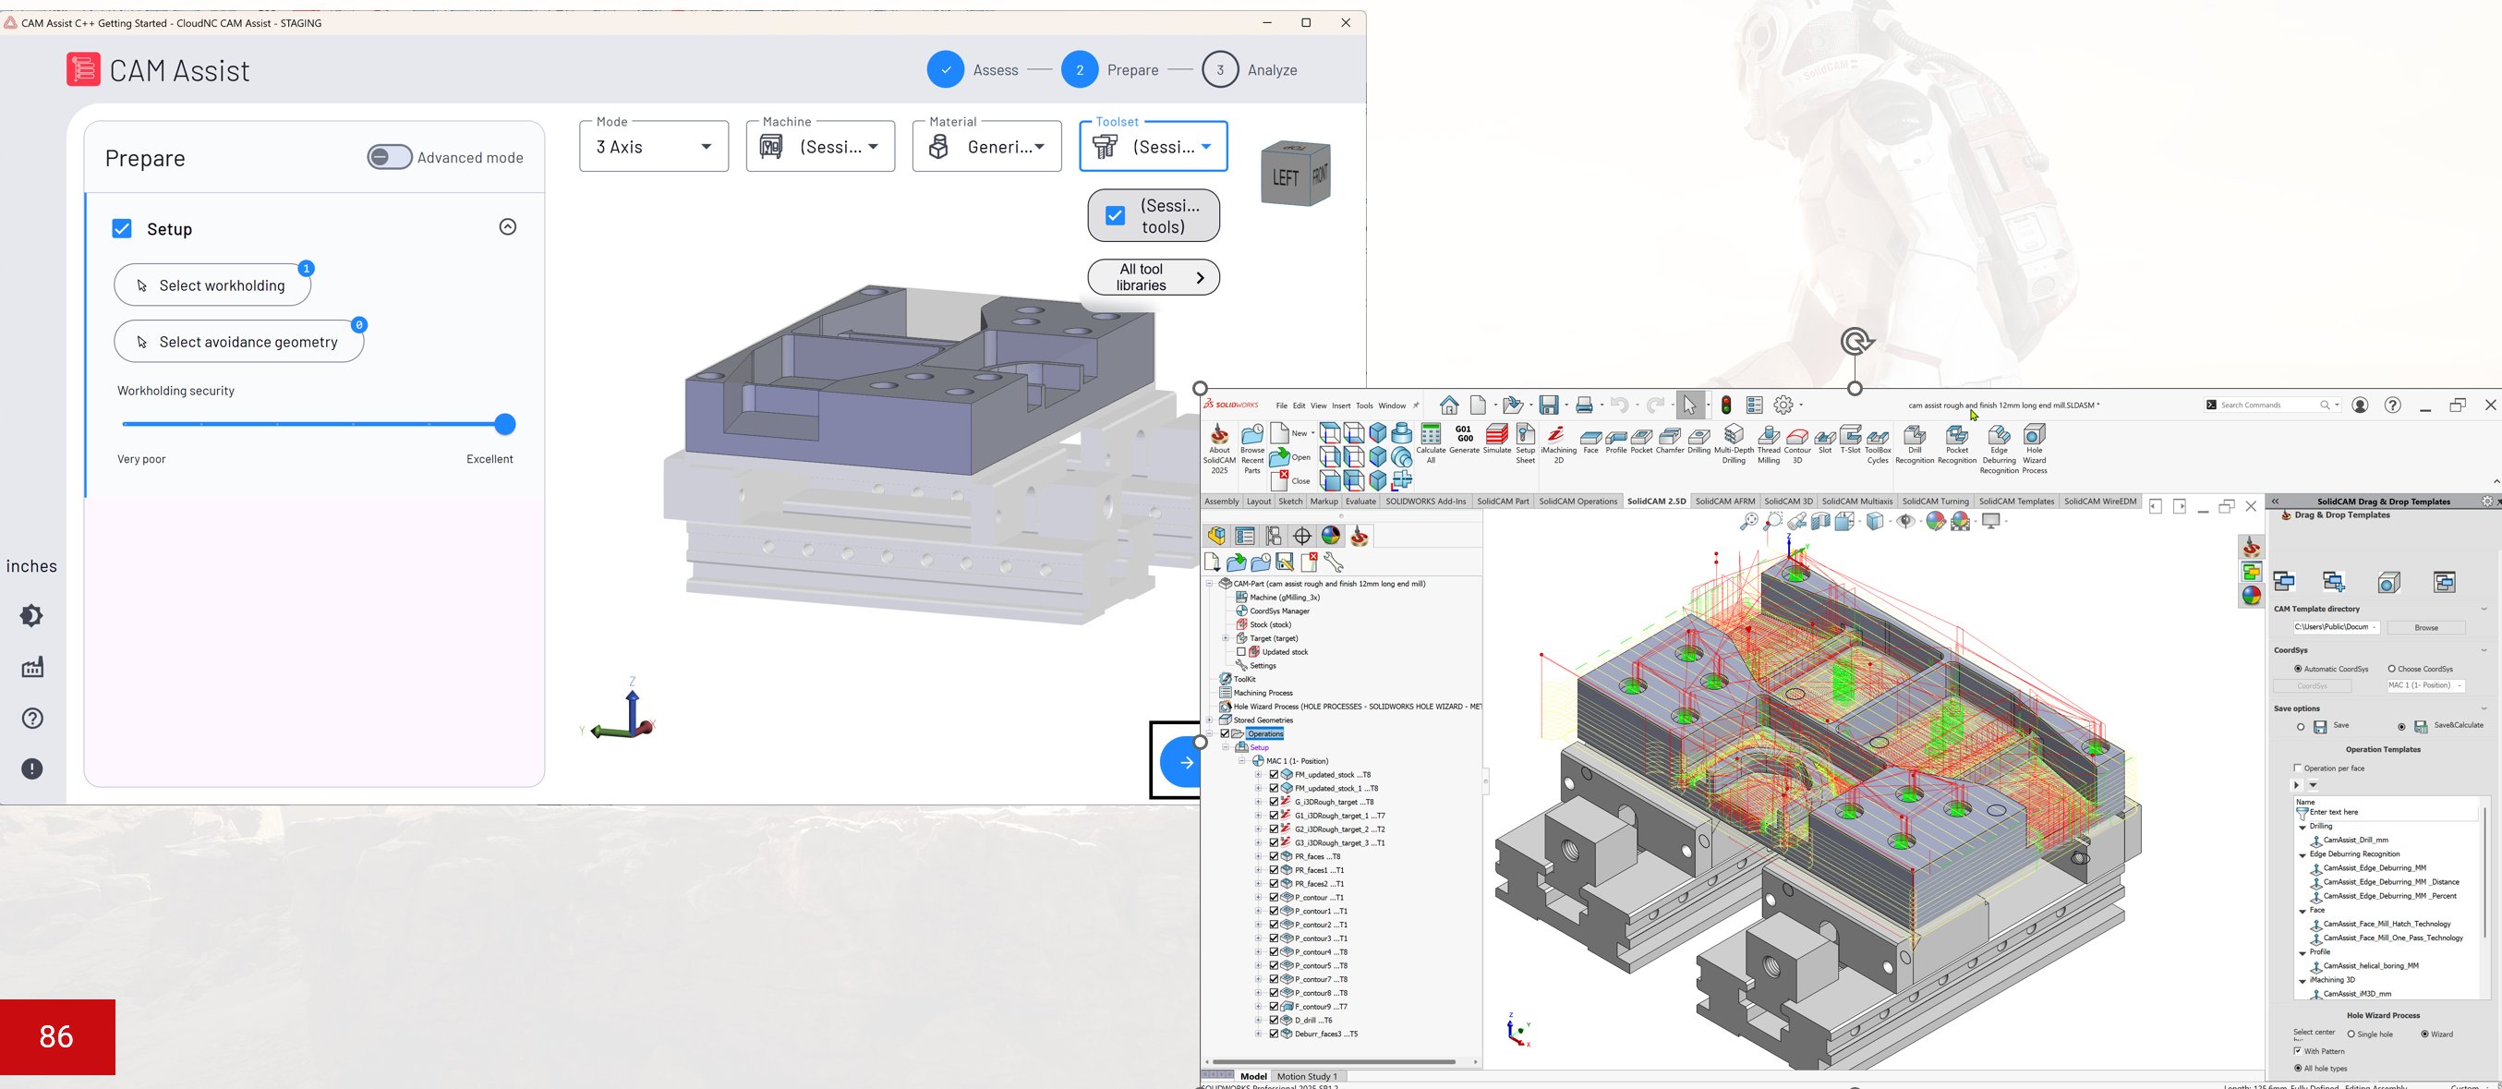Open the help icon in CAM Assist sidebar

pos(32,718)
